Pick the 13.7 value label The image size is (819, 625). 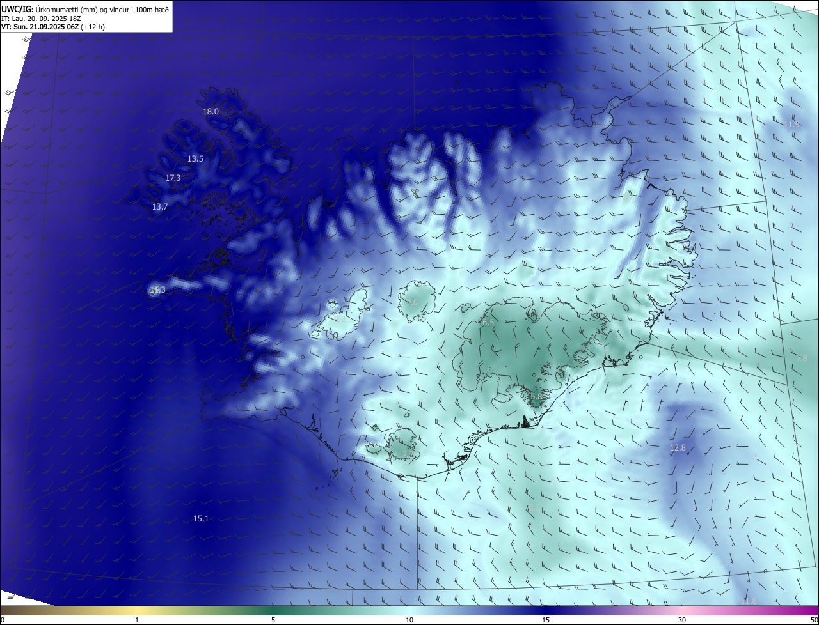[x=159, y=206]
